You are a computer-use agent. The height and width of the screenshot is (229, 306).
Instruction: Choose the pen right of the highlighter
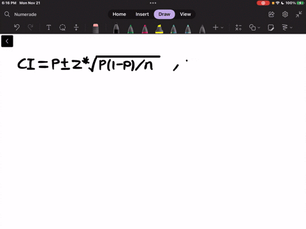[173, 29]
